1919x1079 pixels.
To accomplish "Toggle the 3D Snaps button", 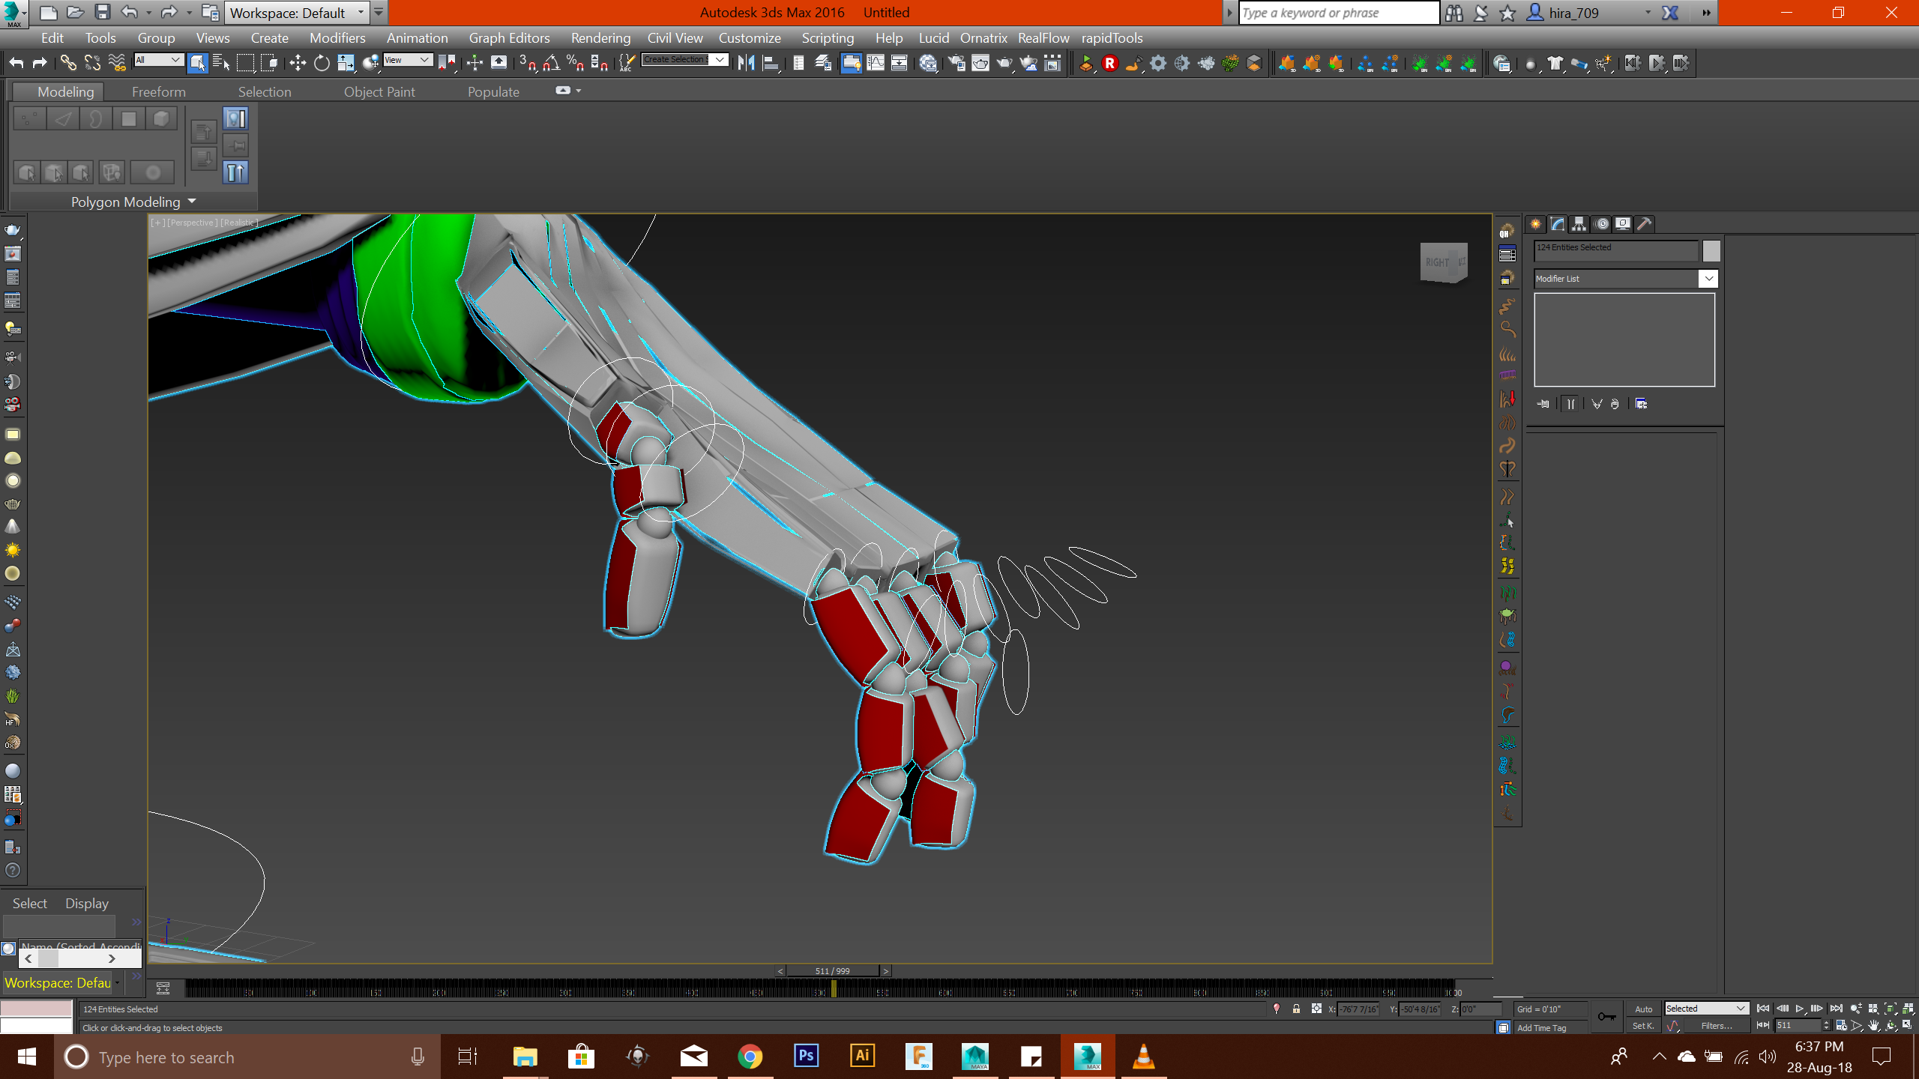I will (x=528, y=64).
